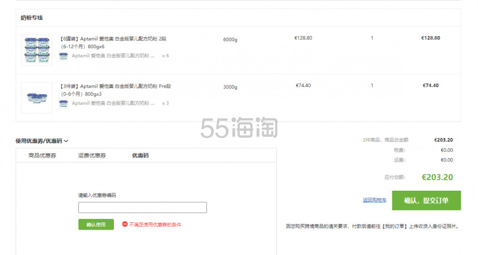
Task: Click the bold €74.40 subtotal
Action: point(430,85)
